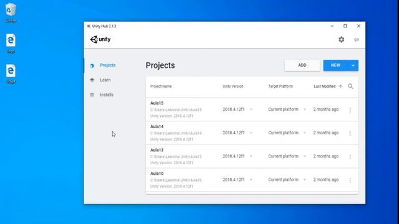
Task: Expand target platform dropdown for Aula15
Action: (305, 110)
